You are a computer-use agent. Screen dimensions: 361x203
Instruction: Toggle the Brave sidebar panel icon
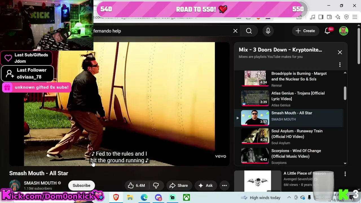coord(321,17)
